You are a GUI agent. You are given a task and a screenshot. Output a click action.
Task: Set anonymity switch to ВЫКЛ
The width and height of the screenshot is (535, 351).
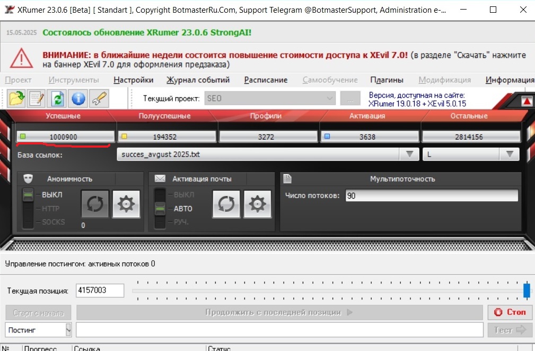[x=52, y=195]
